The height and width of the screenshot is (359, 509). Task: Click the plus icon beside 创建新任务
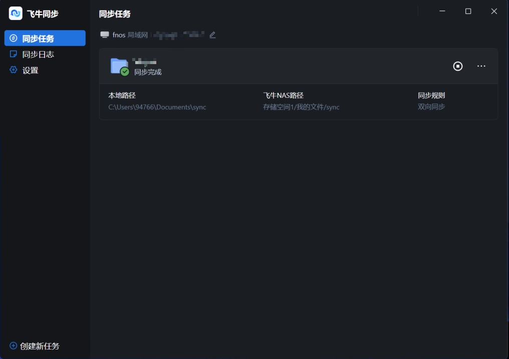(x=14, y=345)
